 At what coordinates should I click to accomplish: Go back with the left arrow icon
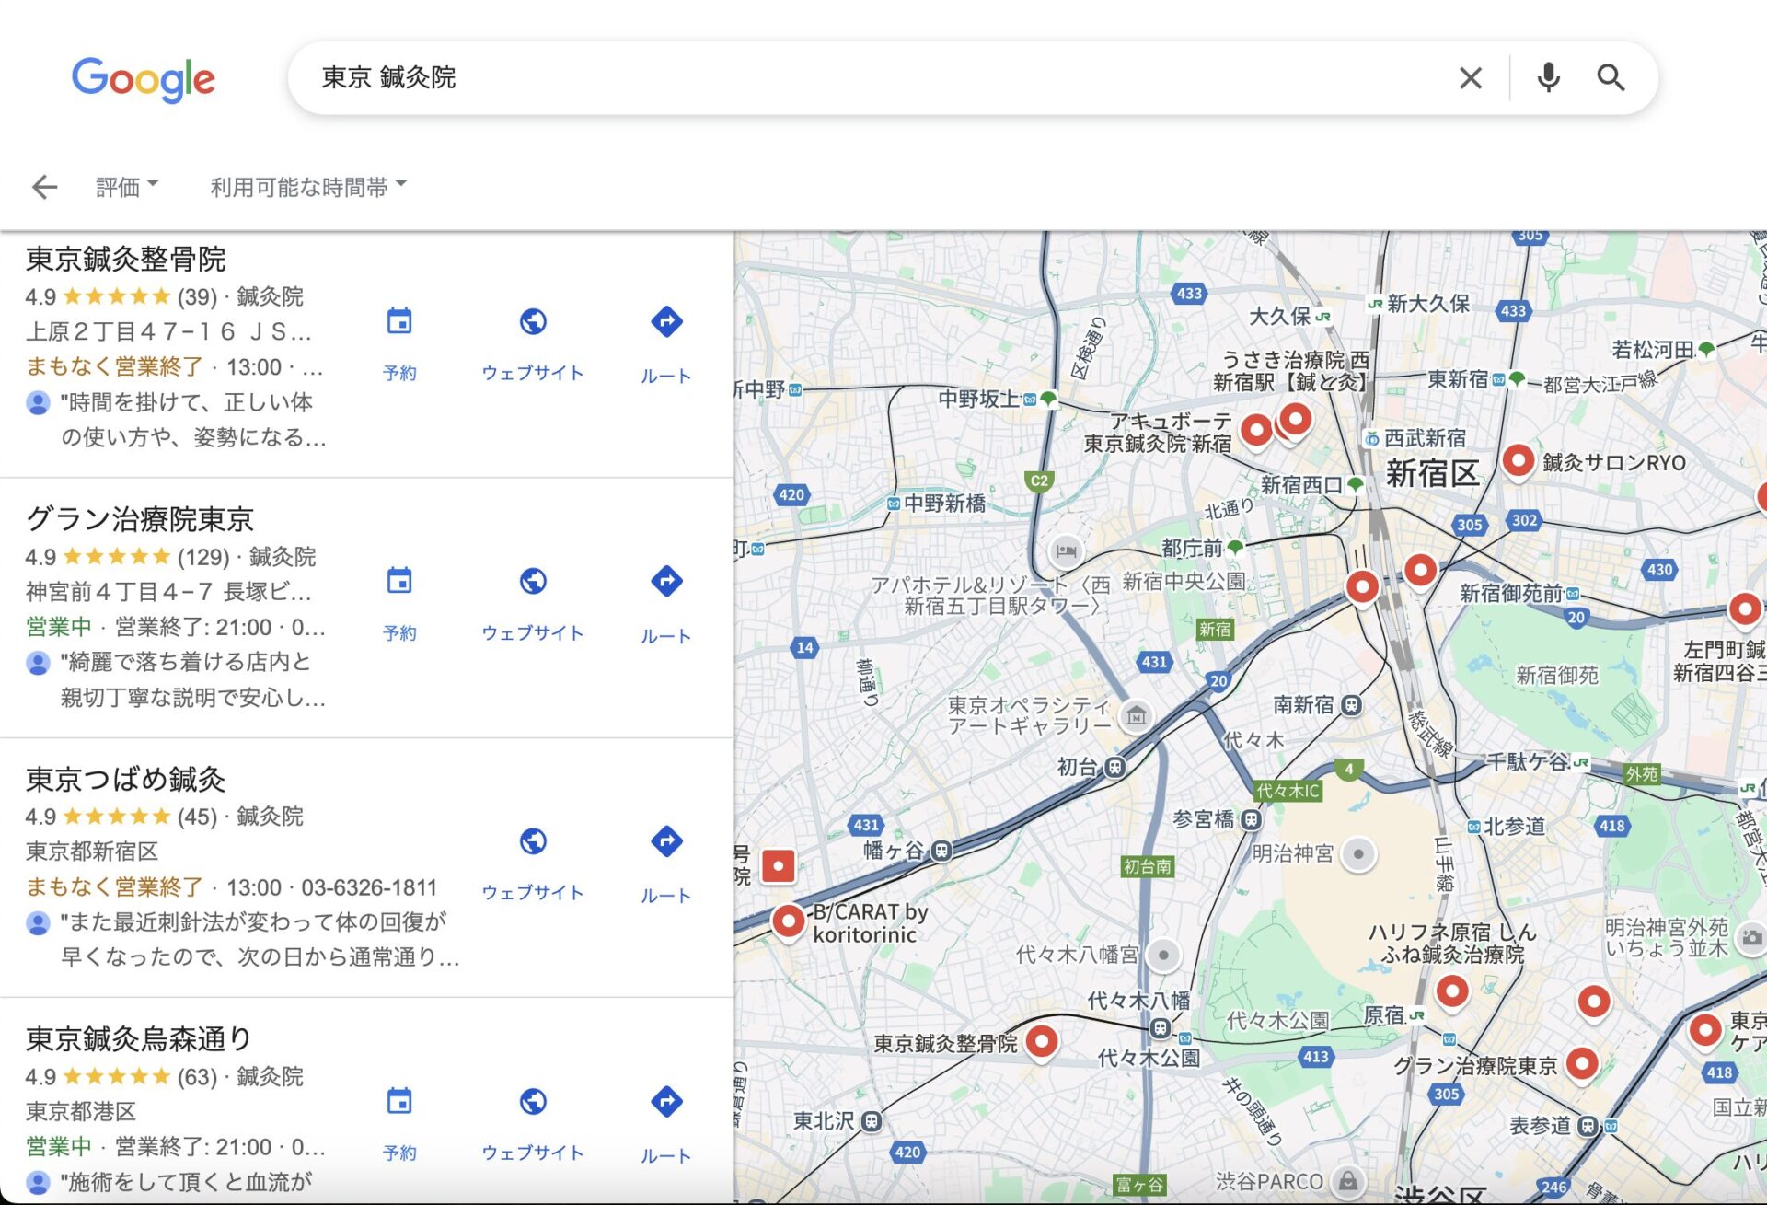[x=44, y=187]
